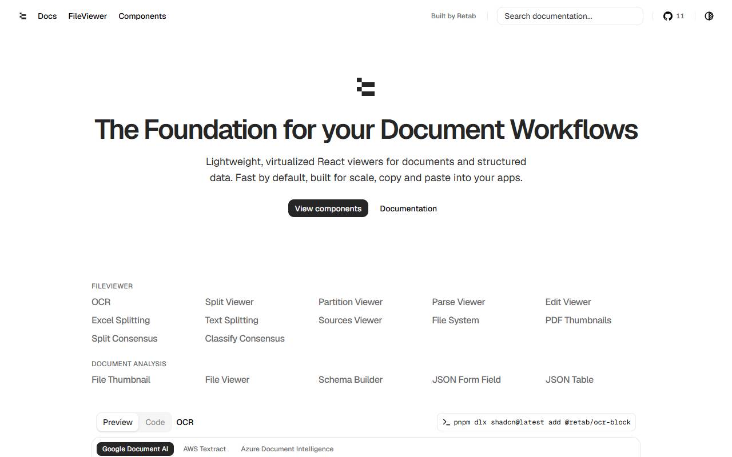Screen dimensions: 732x457
Task: Click the terminal icon in pnpm command
Action: (x=446, y=422)
